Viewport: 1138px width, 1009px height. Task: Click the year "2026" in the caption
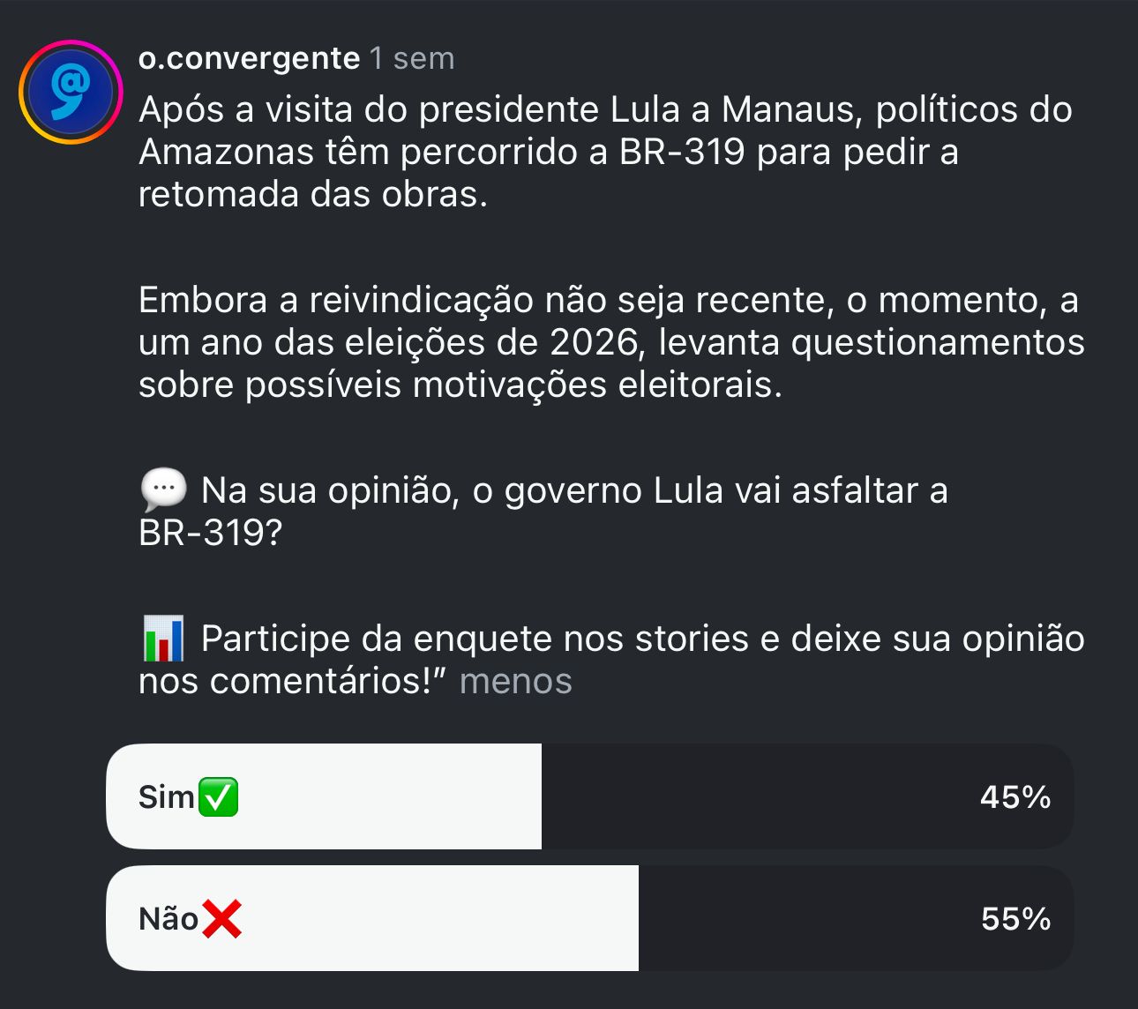pyautogui.click(x=593, y=342)
